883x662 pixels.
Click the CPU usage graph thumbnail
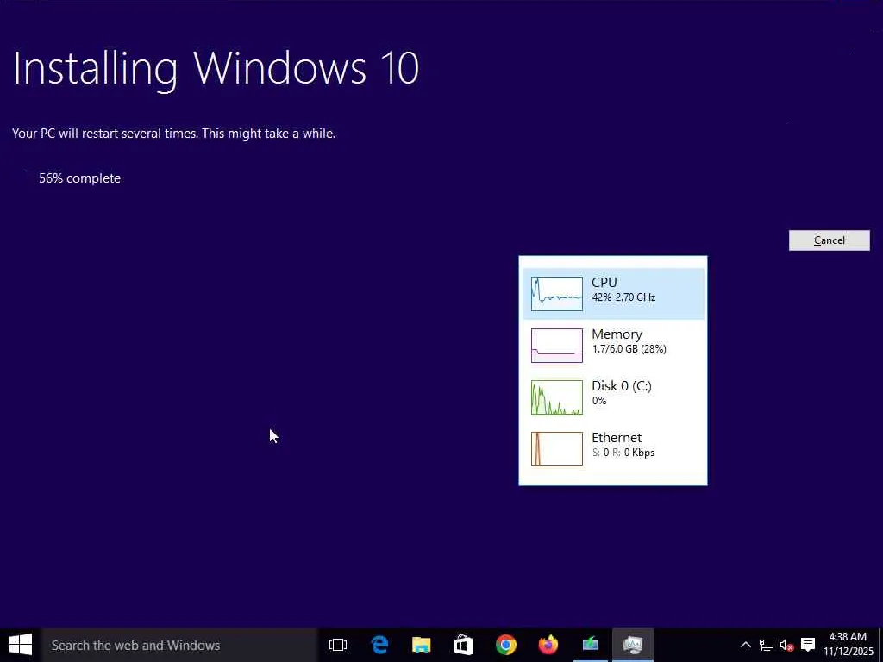click(x=556, y=293)
